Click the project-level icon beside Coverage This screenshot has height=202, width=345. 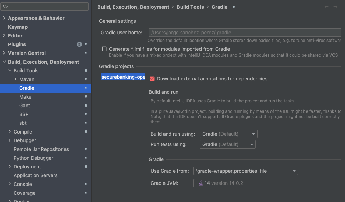tap(86, 193)
